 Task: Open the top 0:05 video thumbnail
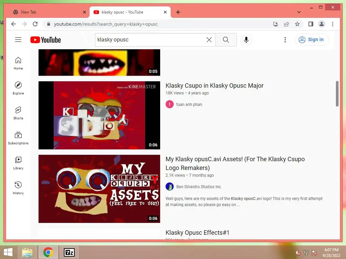pyautogui.click(x=99, y=62)
